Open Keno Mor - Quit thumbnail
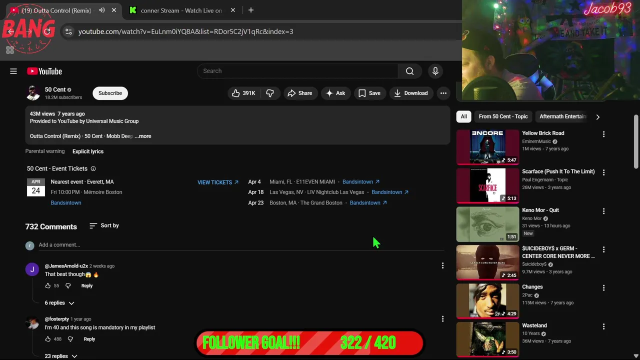Viewport: 640px width, 360px height. click(x=487, y=224)
